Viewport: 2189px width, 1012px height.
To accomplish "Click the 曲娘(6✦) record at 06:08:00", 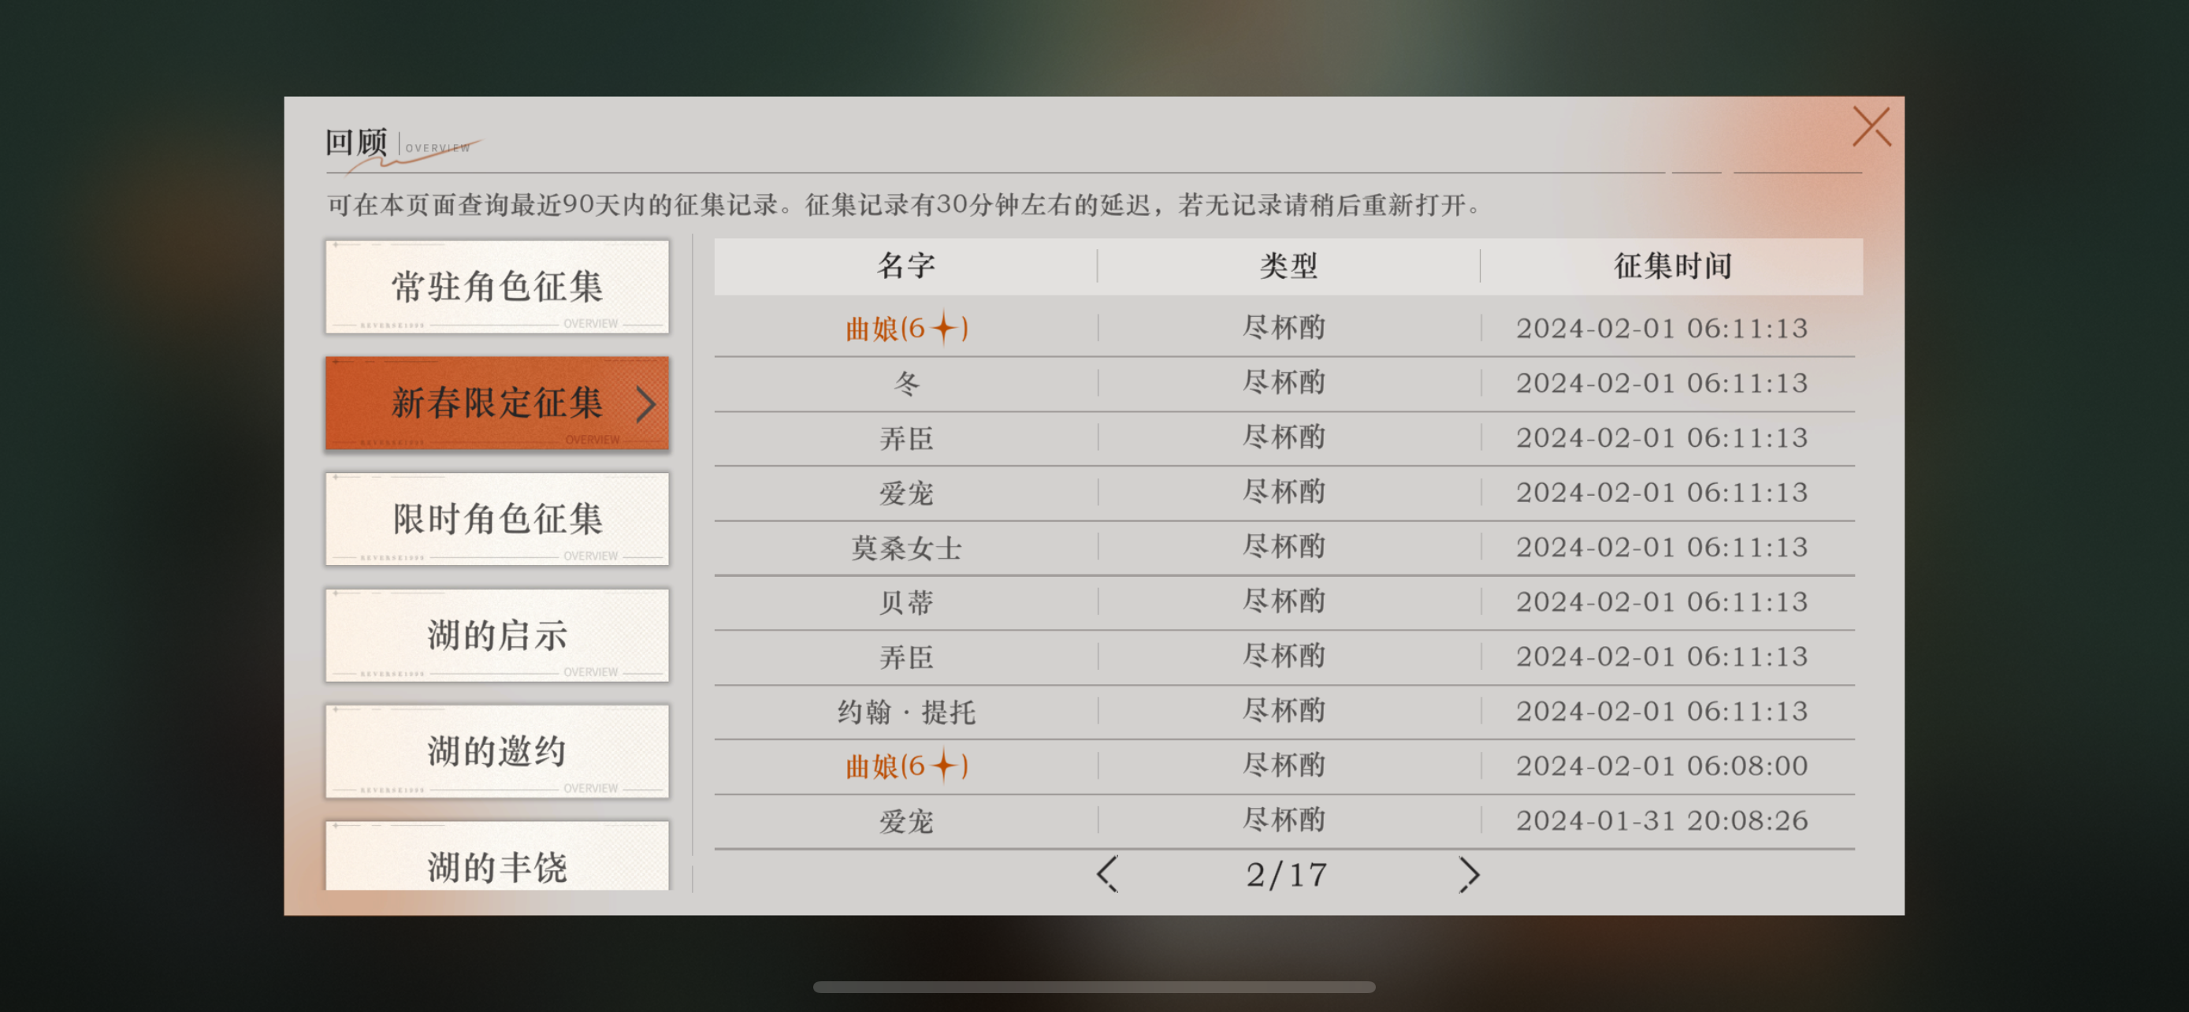I will [x=906, y=765].
